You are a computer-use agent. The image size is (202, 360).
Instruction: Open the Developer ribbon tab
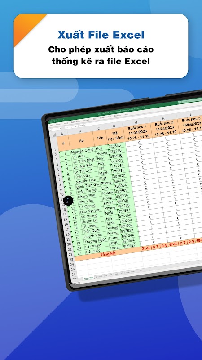pos(118,116)
